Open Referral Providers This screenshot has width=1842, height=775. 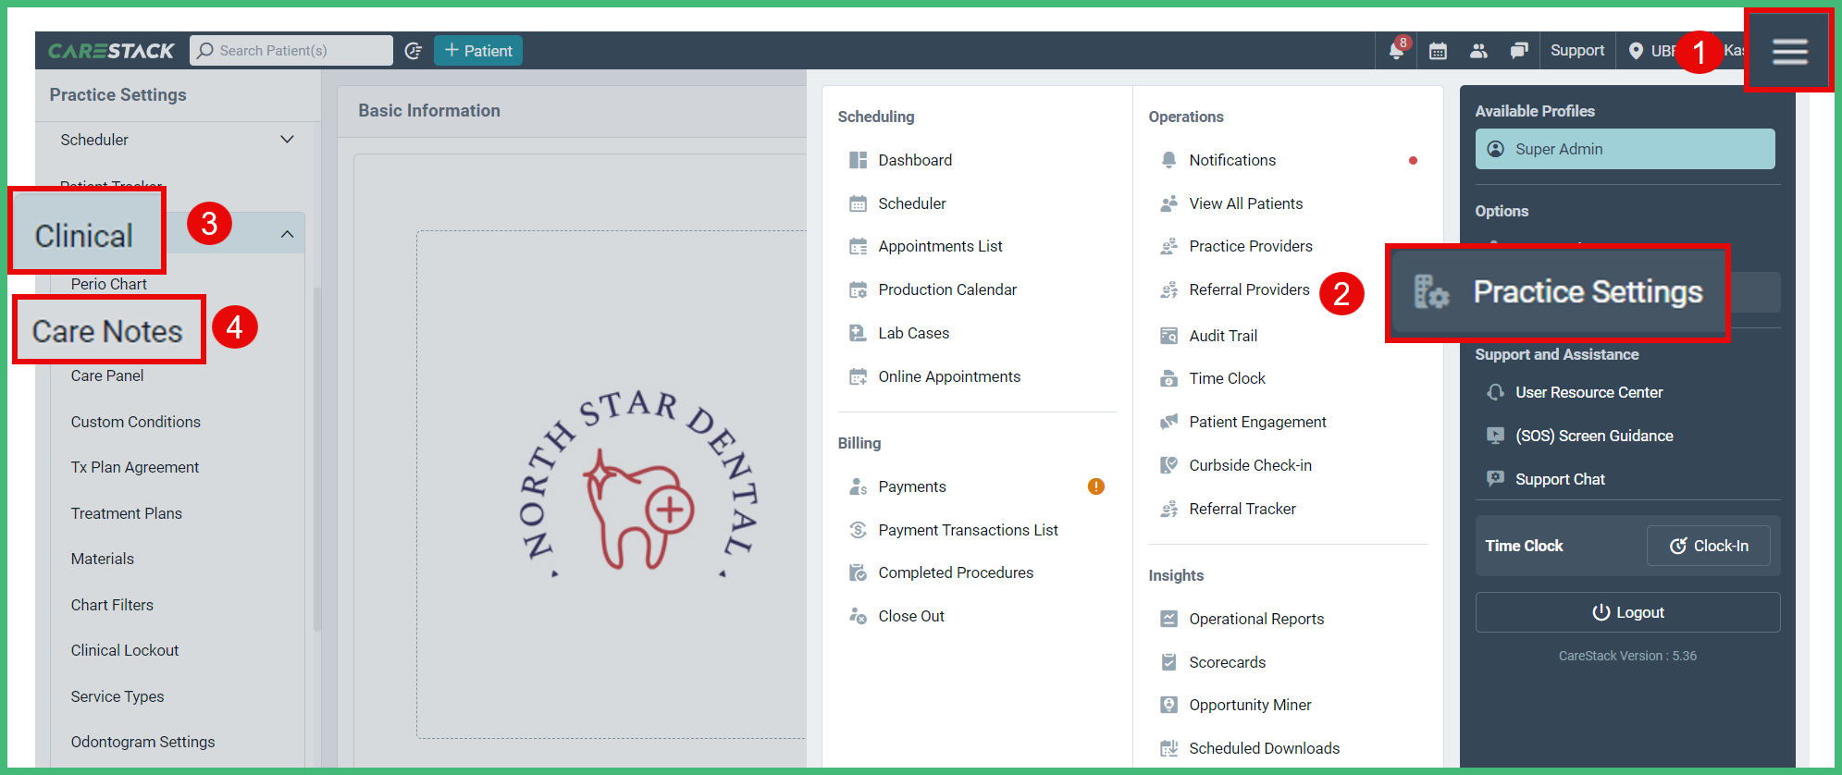[1249, 289]
